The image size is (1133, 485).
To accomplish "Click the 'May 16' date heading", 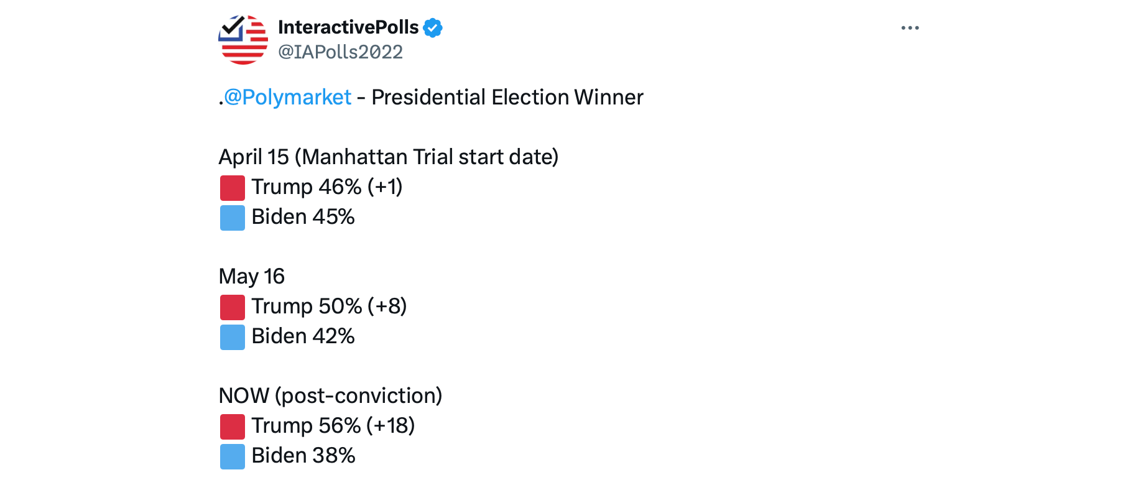I will (252, 277).
